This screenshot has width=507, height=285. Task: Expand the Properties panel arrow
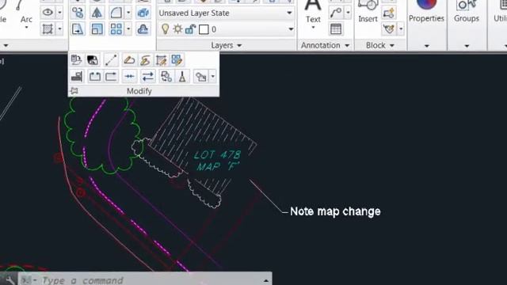pyautogui.click(x=426, y=46)
